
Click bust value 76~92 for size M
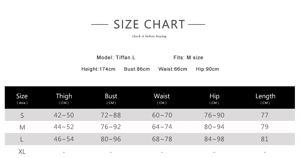[x=111, y=127]
